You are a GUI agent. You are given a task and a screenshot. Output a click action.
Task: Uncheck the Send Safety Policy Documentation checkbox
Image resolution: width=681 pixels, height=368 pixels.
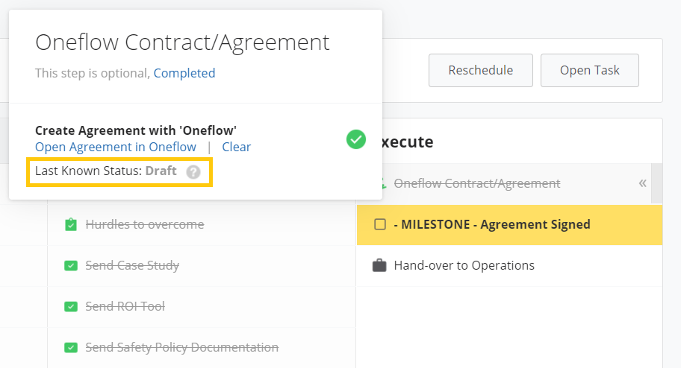[71, 347]
